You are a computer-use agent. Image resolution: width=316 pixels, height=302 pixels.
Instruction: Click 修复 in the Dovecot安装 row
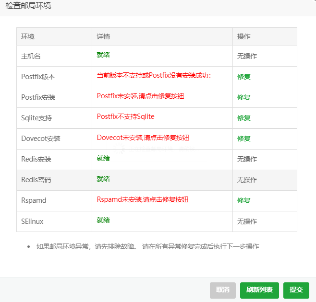pos(243,139)
